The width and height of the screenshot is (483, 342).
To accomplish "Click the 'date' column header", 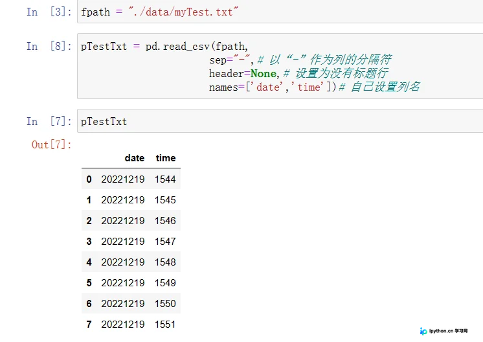I will coord(135,158).
